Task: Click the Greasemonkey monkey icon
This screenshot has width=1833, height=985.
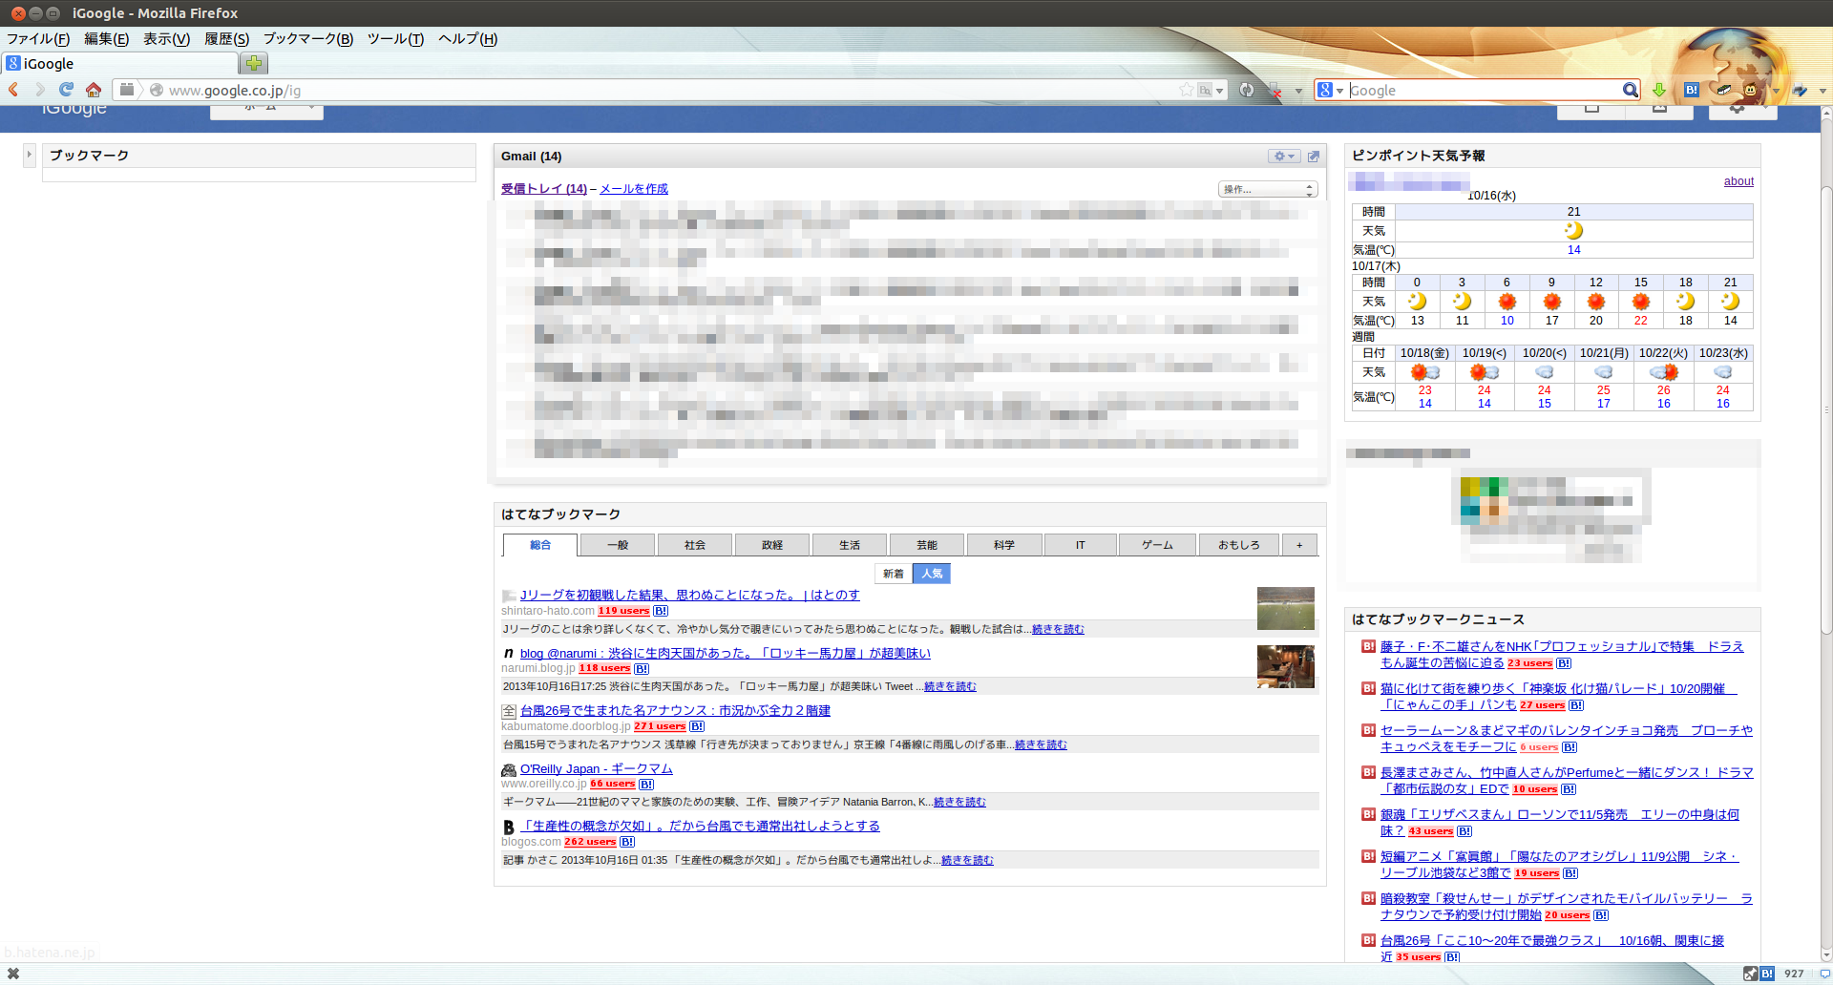Action: coord(1750,90)
